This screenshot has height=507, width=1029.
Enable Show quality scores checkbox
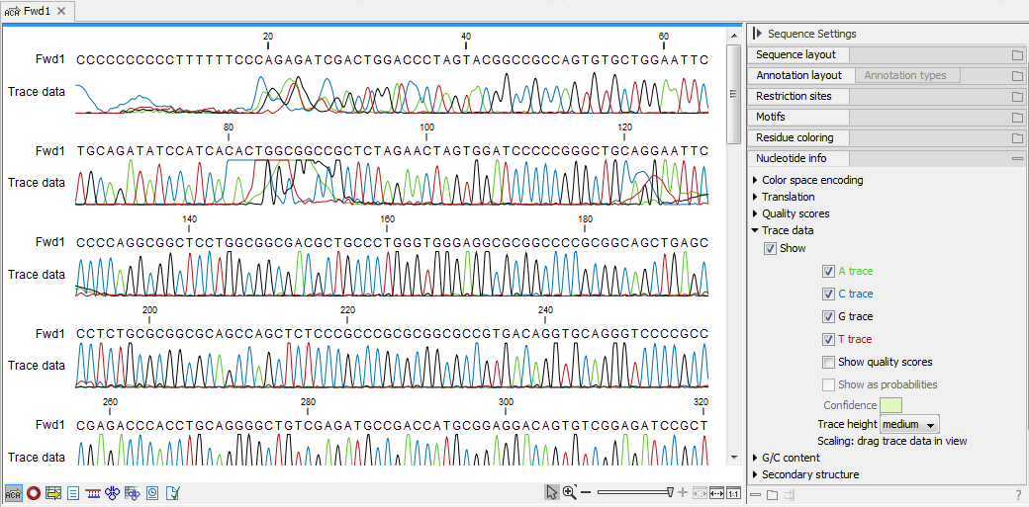(x=829, y=362)
